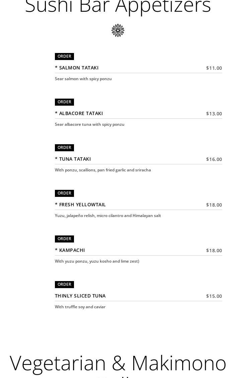Image resolution: width=236 pixels, height=378 pixels.
Task: Click the Kampachi item name
Action: (70, 250)
